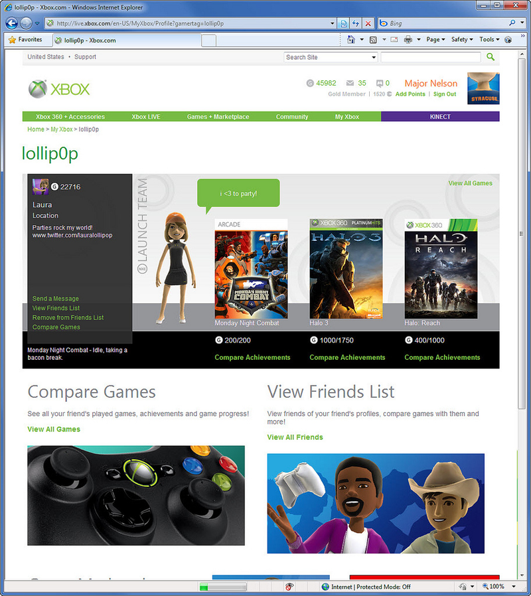Click the Help globe icon in toolbar
This screenshot has height=596, width=531.
point(508,40)
